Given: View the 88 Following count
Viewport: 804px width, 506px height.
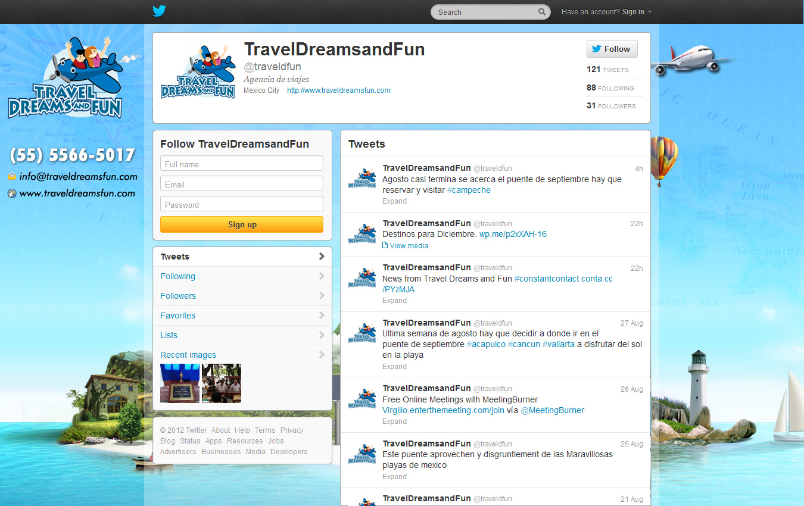Looking at the screenshot, I should coord(610,88).
